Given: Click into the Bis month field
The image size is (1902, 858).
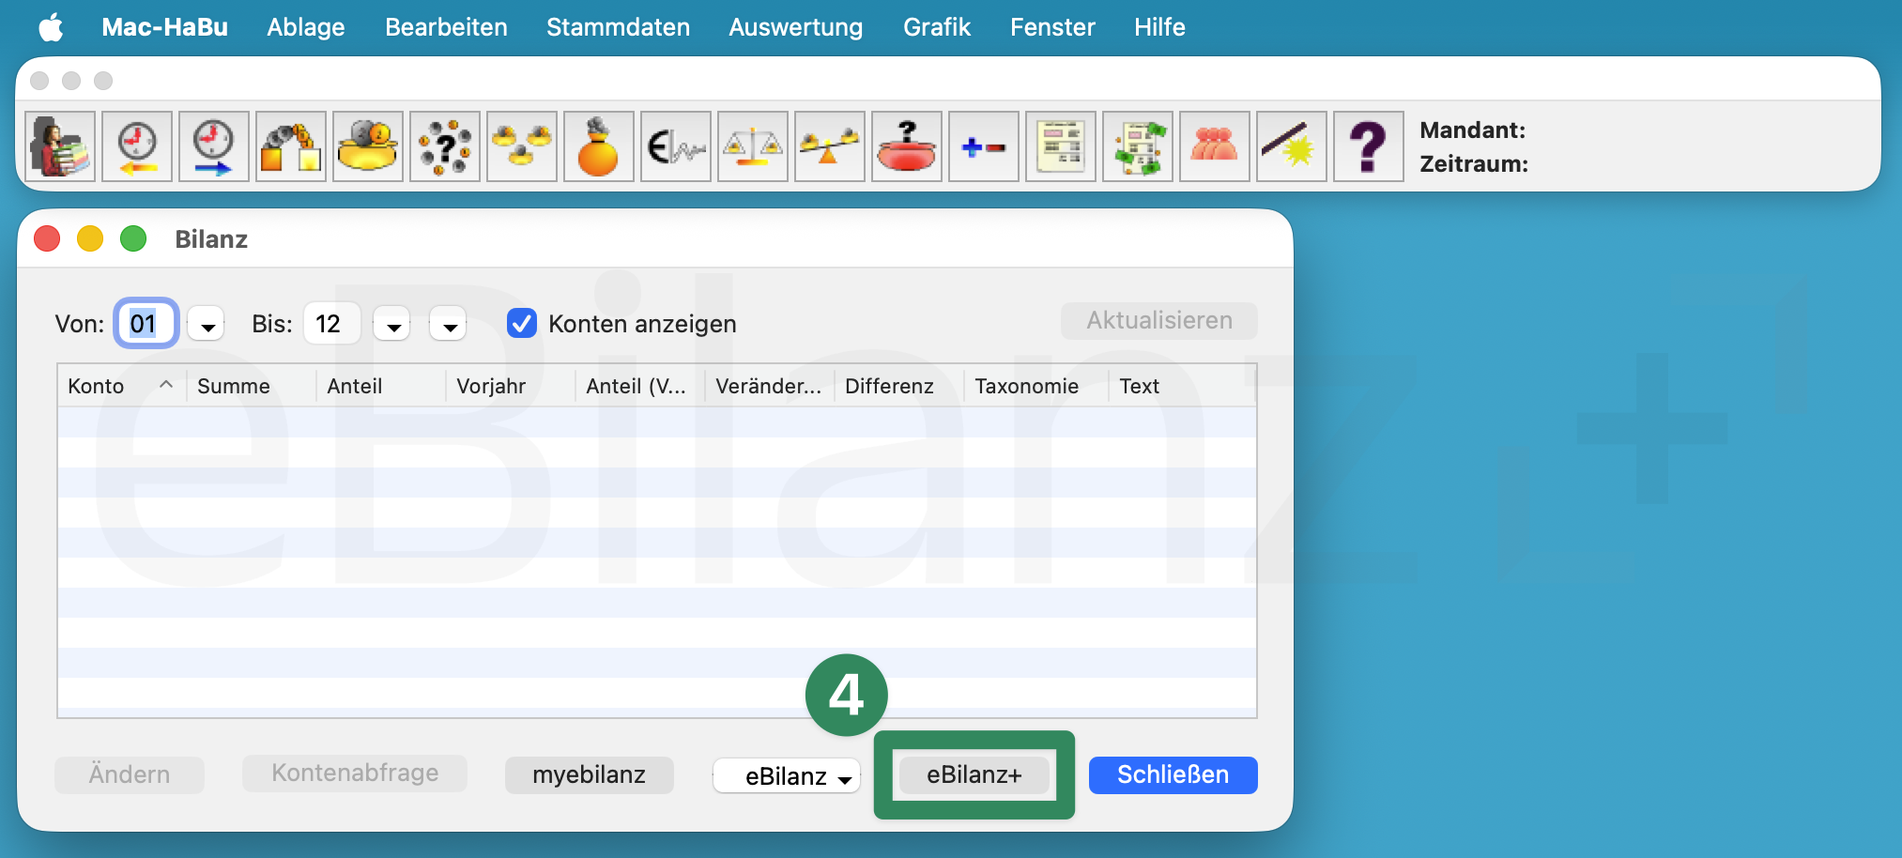Looking at the screenshot, I should coord(332,324).
